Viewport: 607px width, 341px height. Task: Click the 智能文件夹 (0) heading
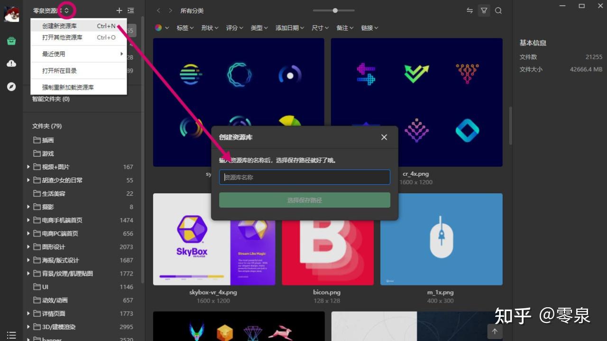click(x=51, y=99)
